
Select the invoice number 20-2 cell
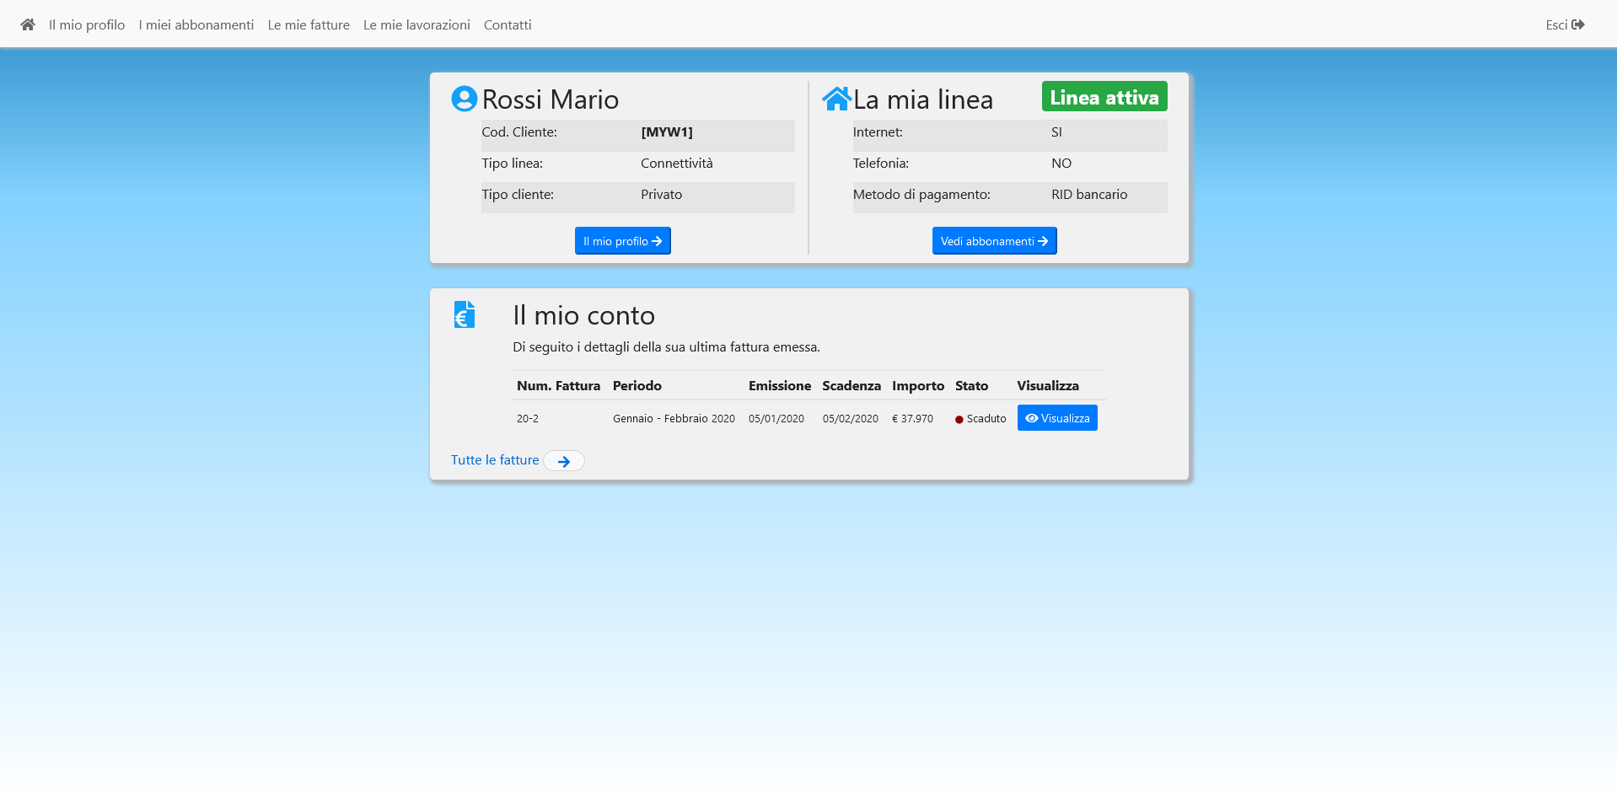(x=528, y=418)
